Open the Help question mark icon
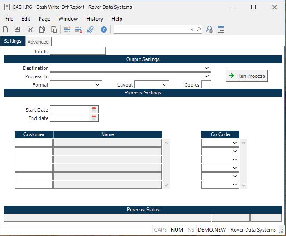 tap(104, 29)
